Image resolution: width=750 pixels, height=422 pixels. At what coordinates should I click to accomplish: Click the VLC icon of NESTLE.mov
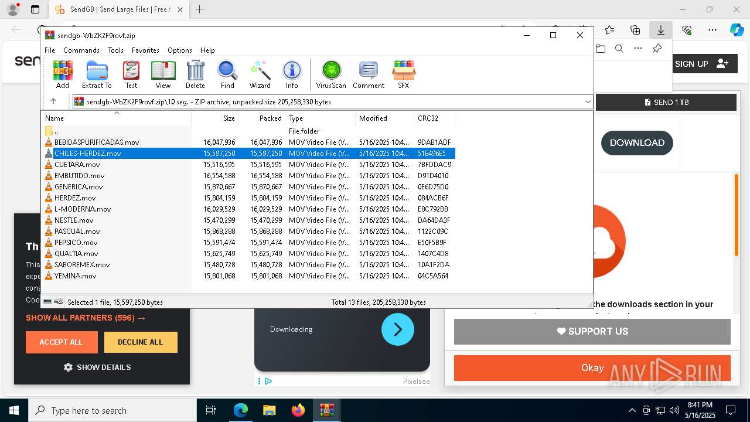[49, 220]
